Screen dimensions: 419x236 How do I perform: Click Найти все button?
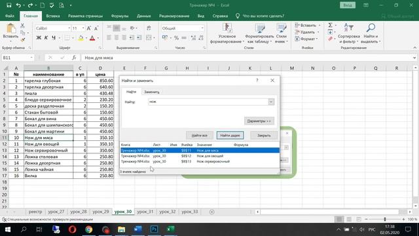pyautogui.click(x=199, y=136)
